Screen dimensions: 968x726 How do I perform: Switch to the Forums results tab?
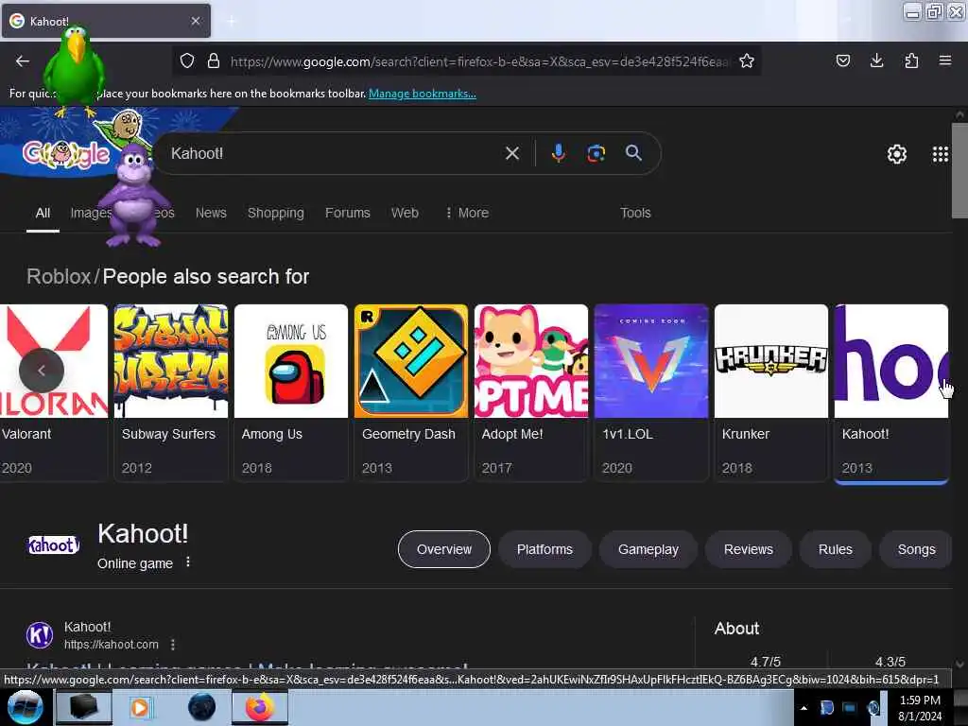(x=348, y=213)
